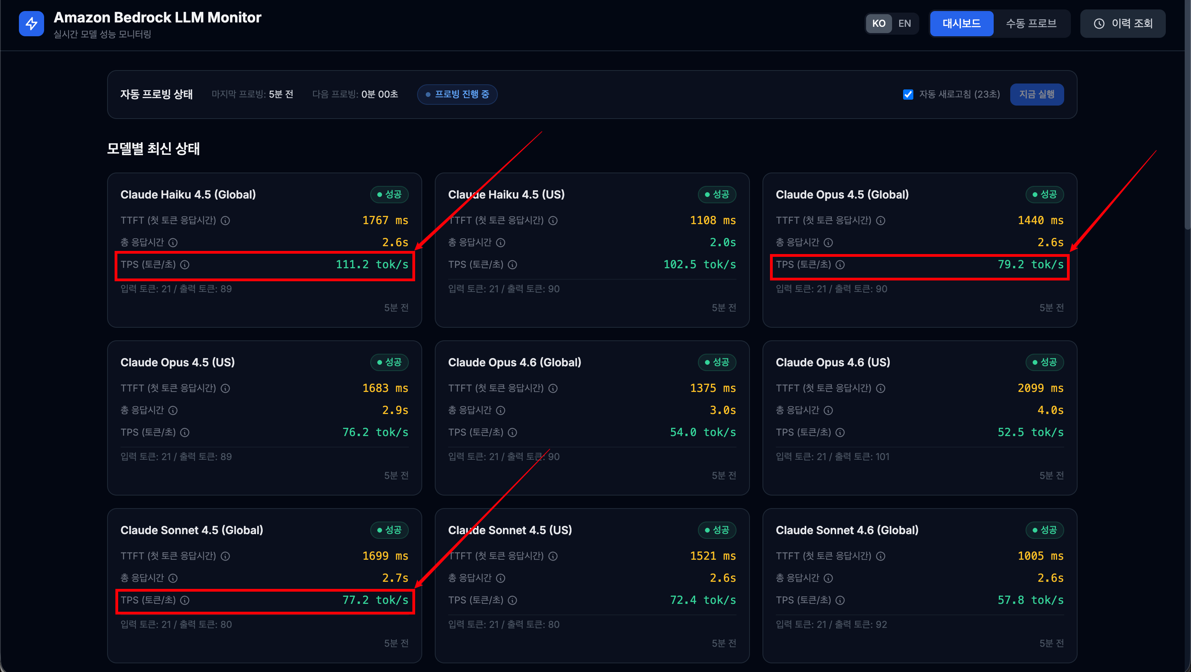Click TTFT info icon on Claude Opus 4.6 (US)
The image size is (1191, 672).
pos(881,388)
